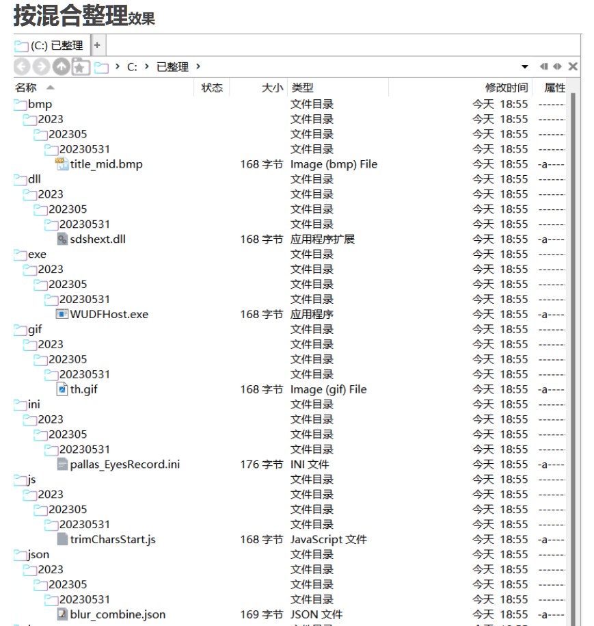Select file name trimCharsStart.js
The width and height of the screenshot is (594, 626).
113,539
